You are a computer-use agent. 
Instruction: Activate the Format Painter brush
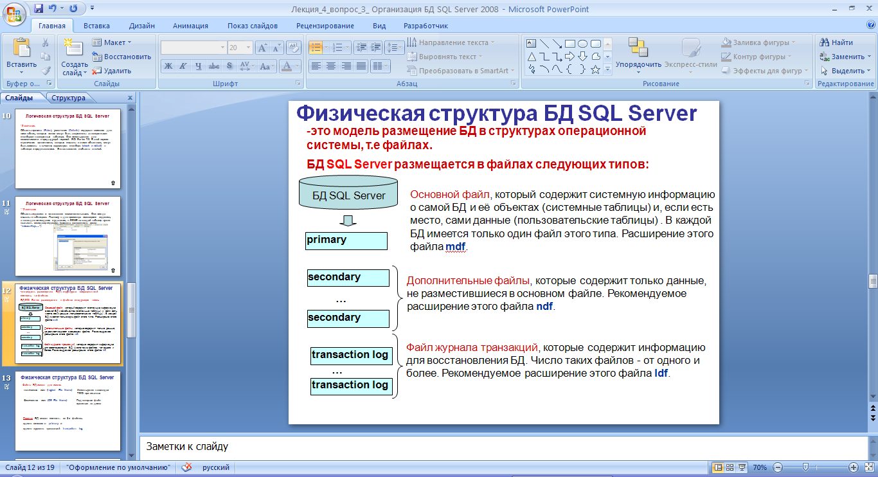coord(46,71)
